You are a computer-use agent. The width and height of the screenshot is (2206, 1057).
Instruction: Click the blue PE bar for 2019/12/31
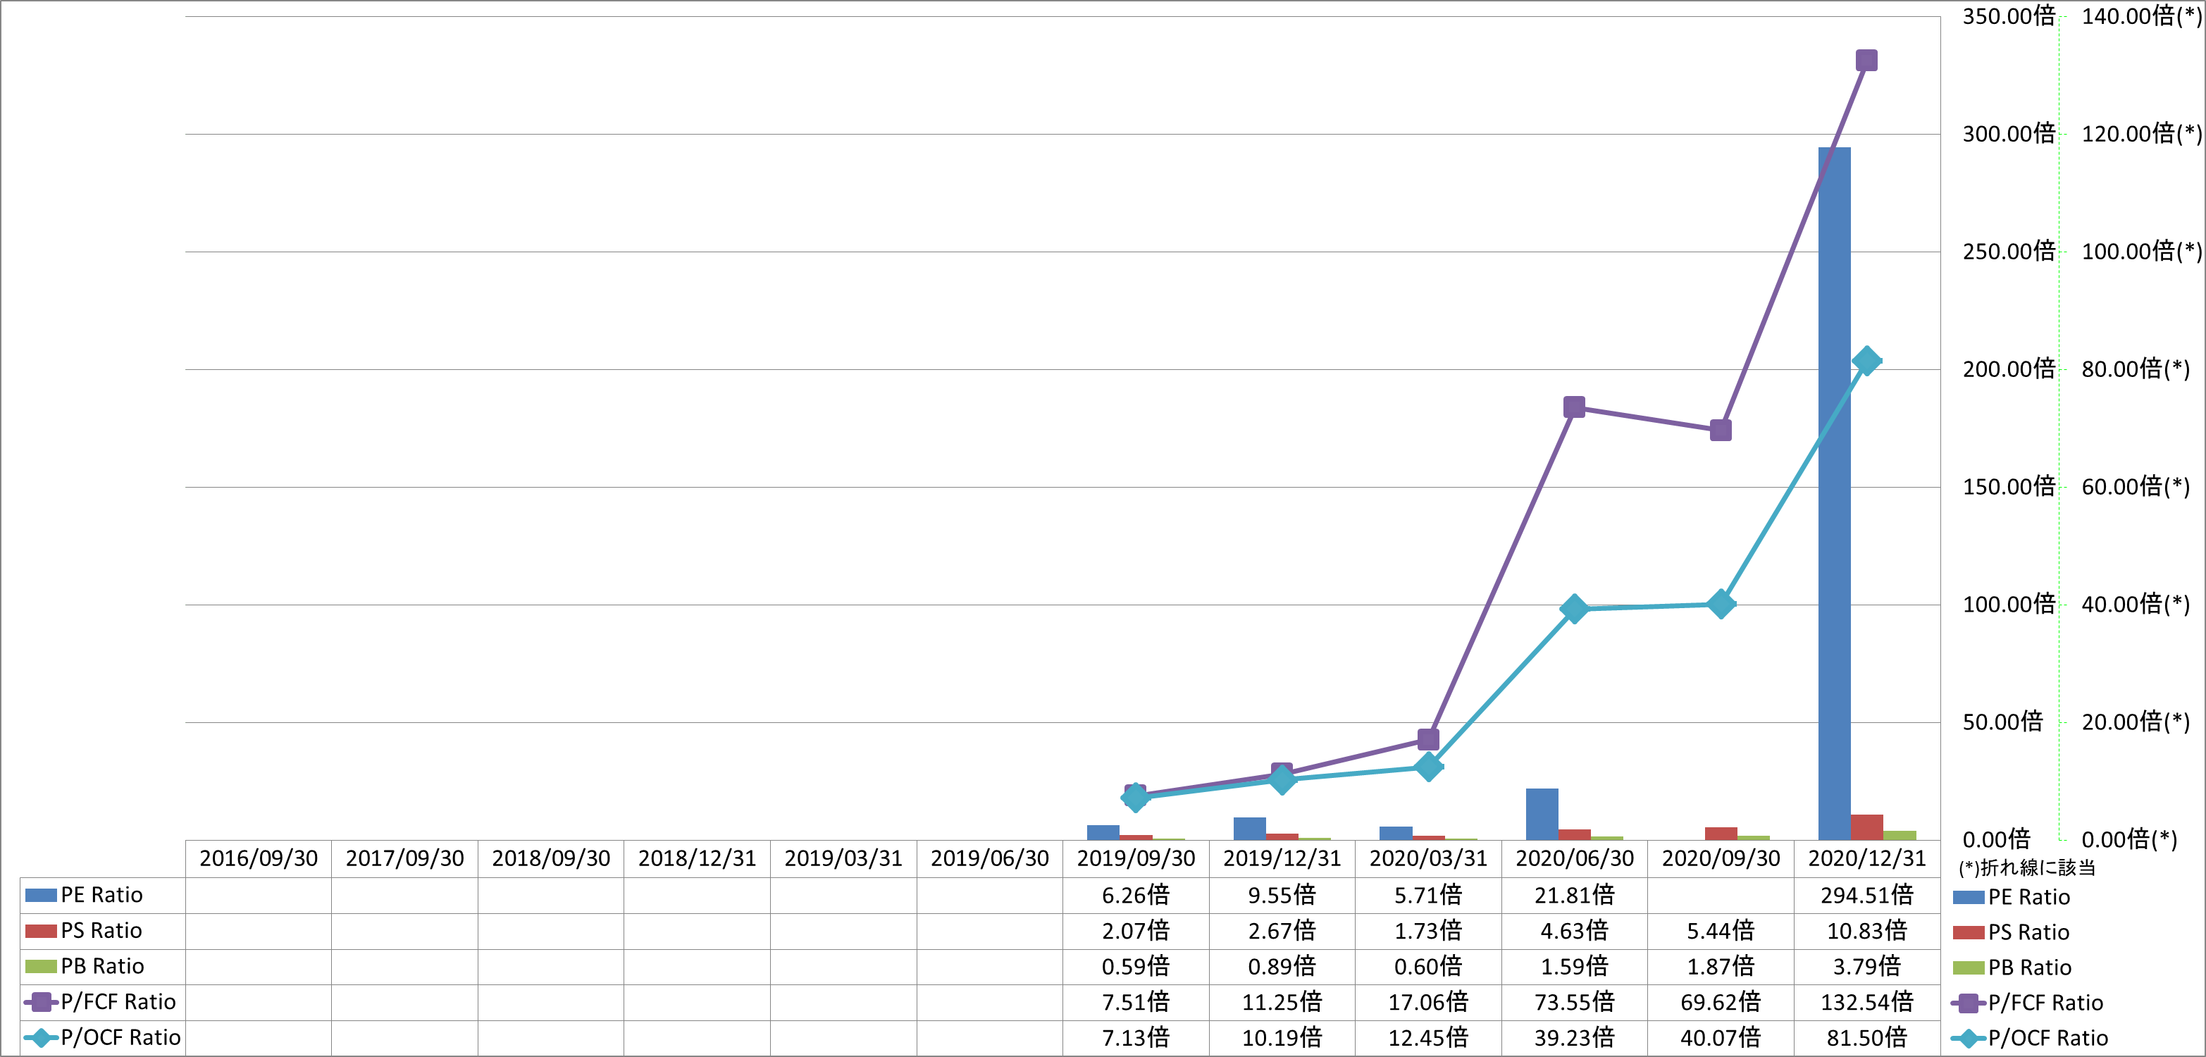[1249, 828]
